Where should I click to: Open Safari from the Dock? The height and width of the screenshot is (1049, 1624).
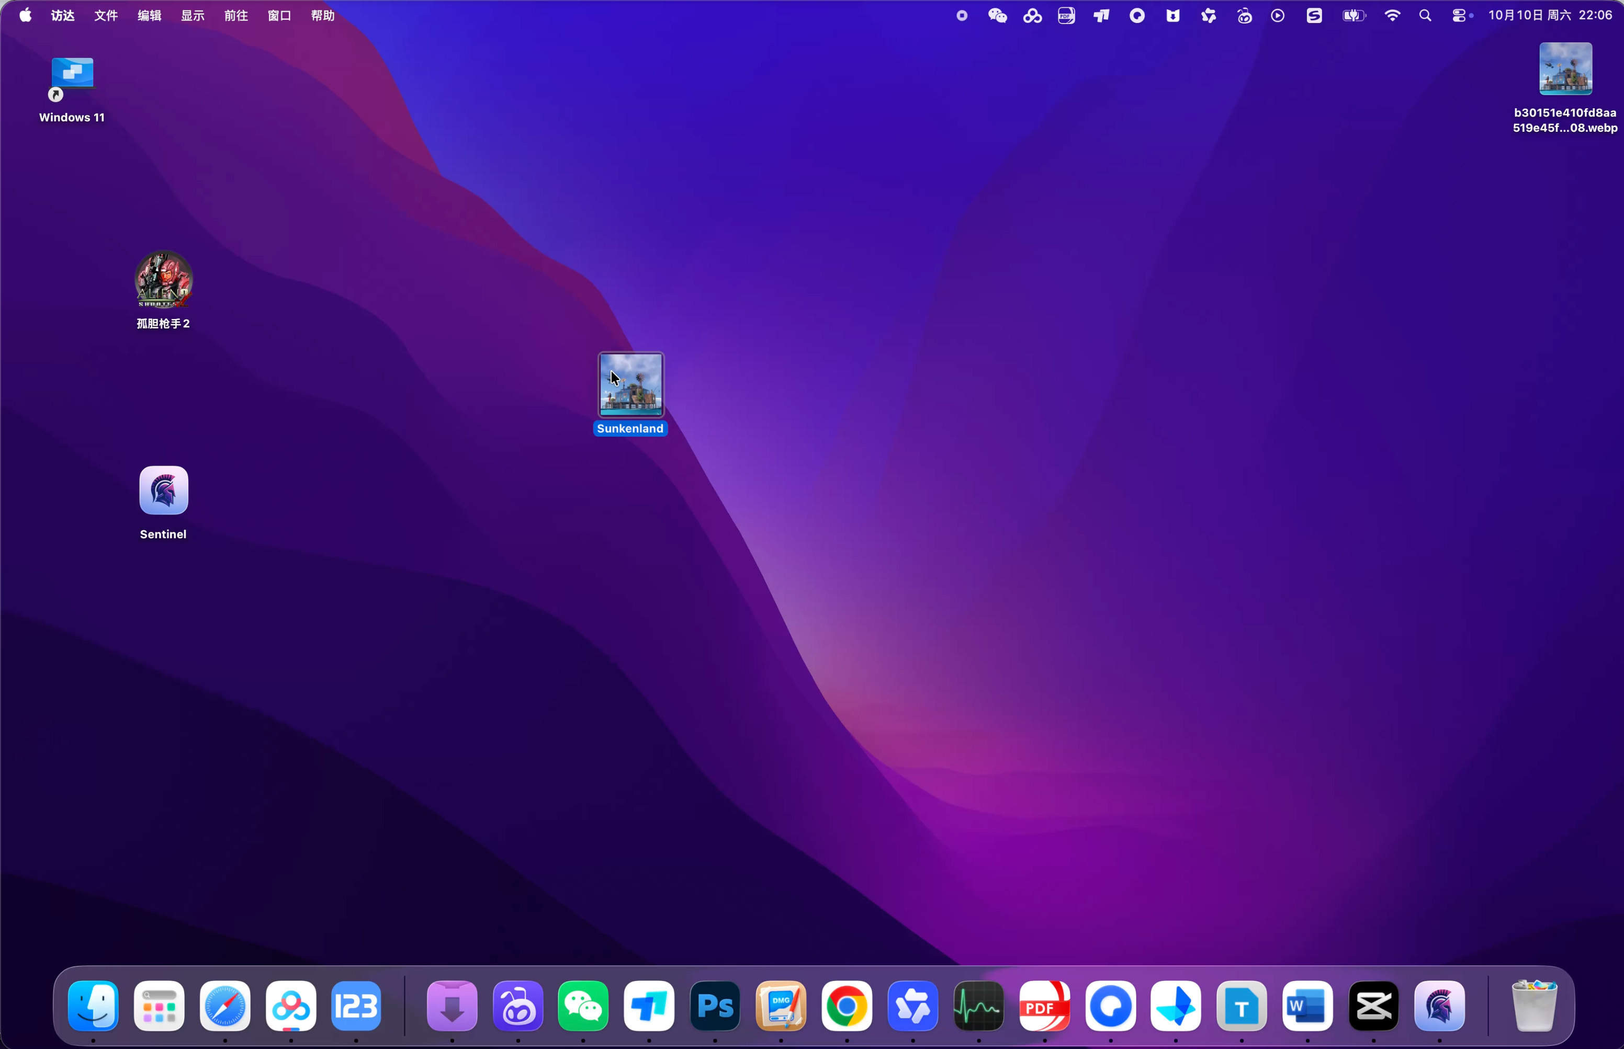225,1006
